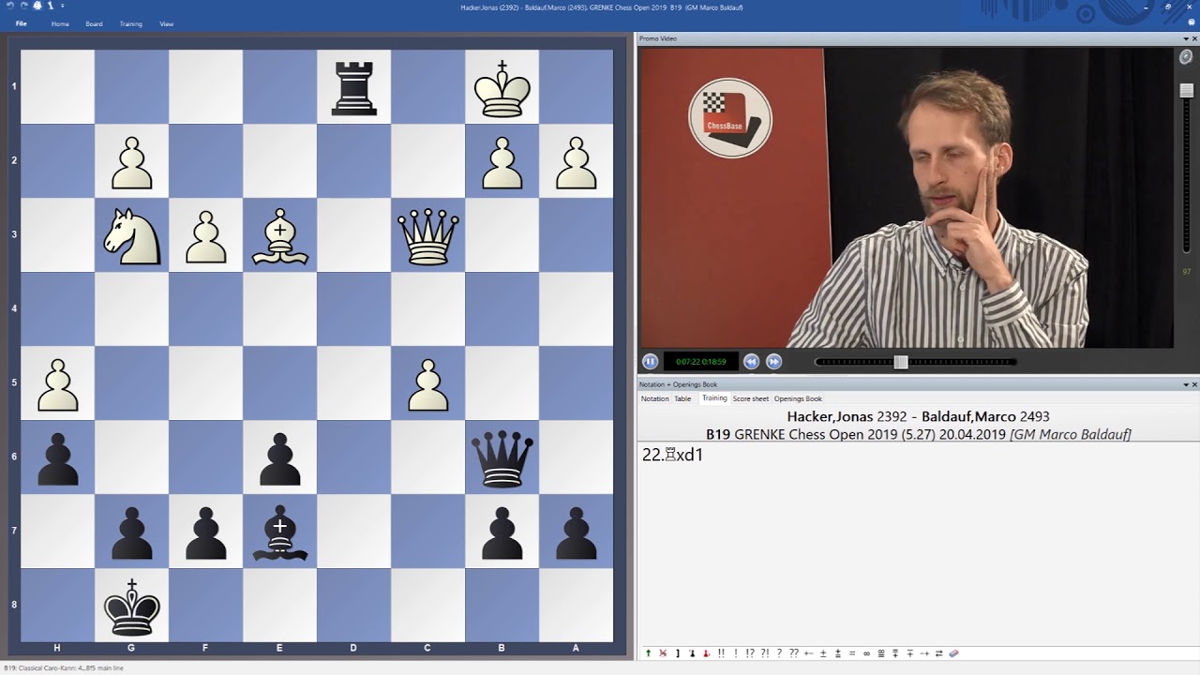Click the bracket icon in annotation bar
1200x675 pixels.
point(678,653)
